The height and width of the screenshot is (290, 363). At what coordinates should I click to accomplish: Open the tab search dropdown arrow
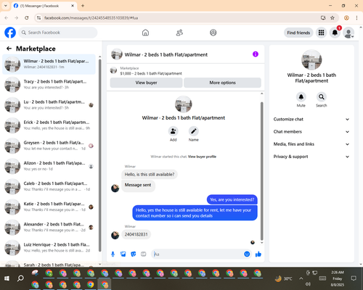(6, 6)
